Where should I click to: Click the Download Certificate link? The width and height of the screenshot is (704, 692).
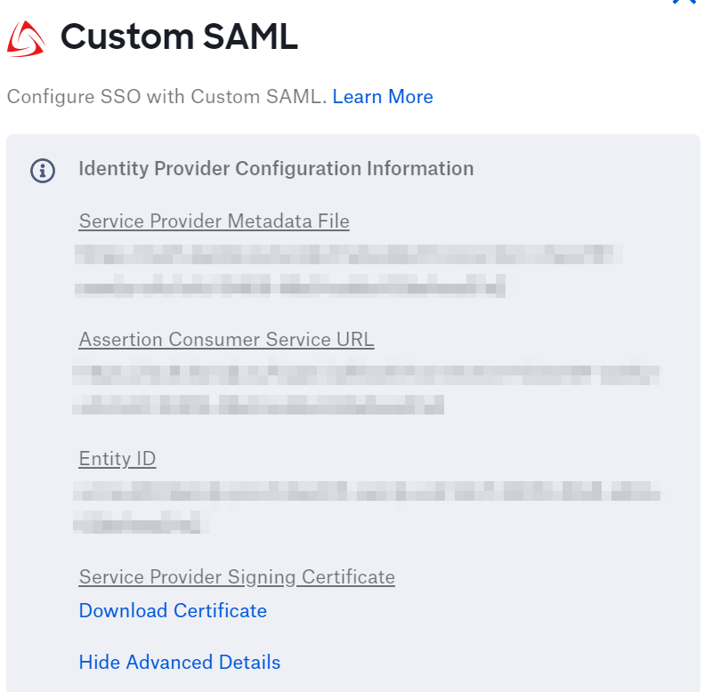173,610
